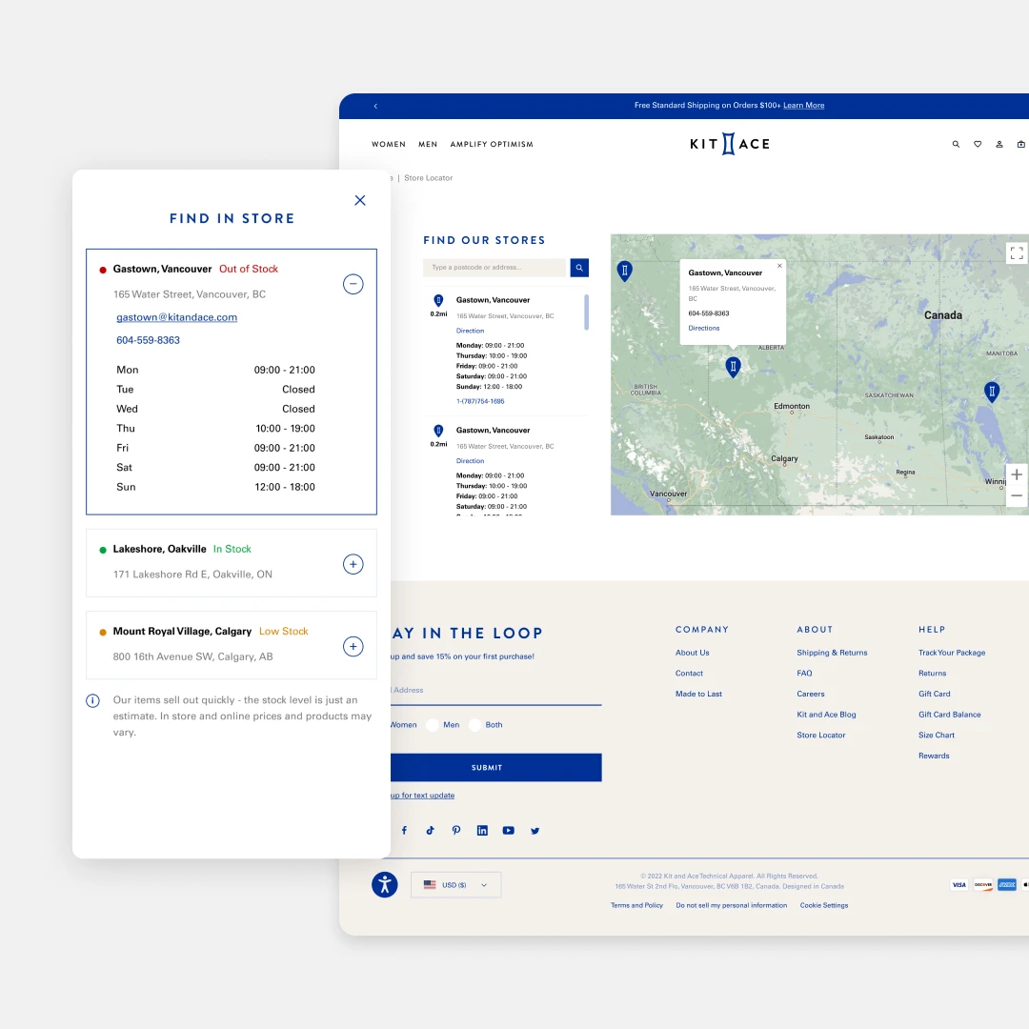Viewport: 1029px width, 1029px height.
Task: Open Direction link for first Gastown listing
Action: pyautogui.click(x=470, y=331)
